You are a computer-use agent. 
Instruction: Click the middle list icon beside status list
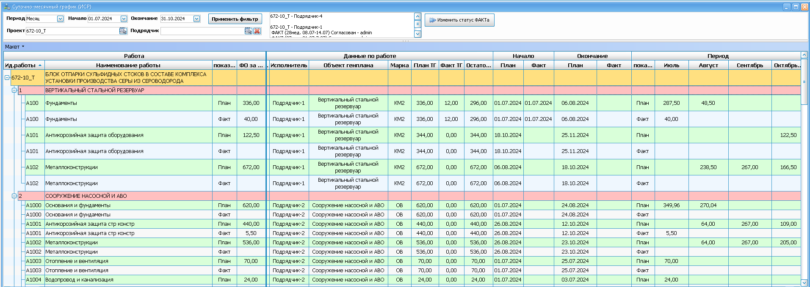coord(417,25)
